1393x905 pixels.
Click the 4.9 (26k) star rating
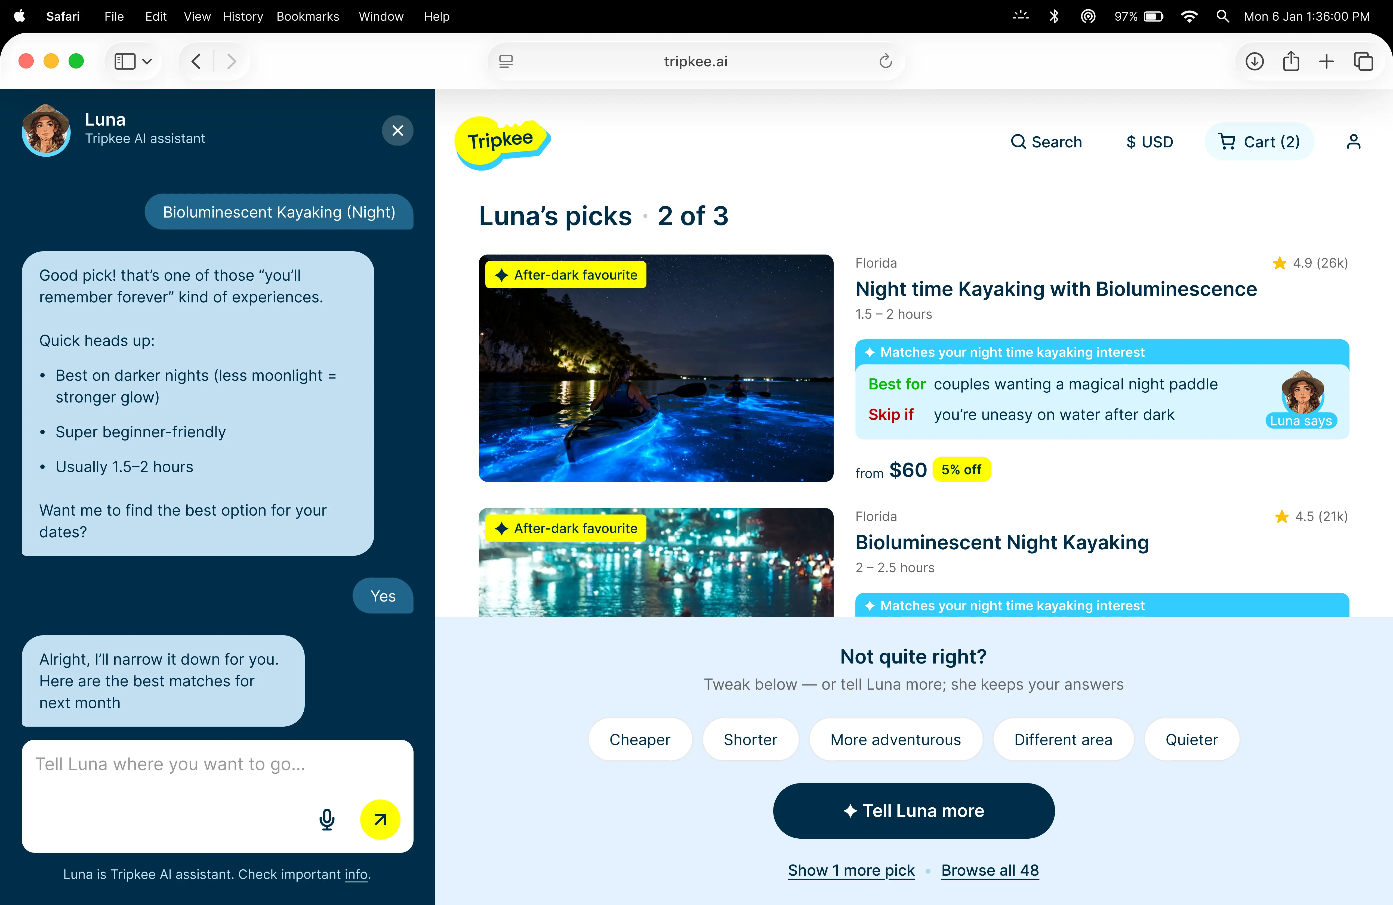pyautogui.click(x=1310, y=263)
